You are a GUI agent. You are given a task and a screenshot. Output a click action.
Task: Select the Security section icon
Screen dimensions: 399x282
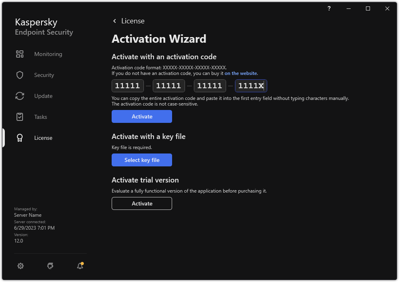point(20,75)
